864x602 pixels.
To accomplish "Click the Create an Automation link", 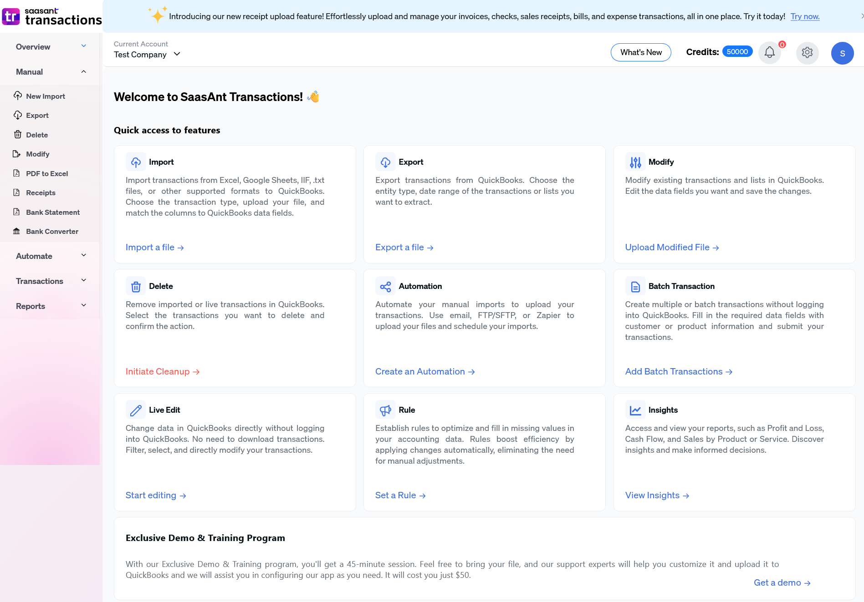I will [x=425, y=371].
